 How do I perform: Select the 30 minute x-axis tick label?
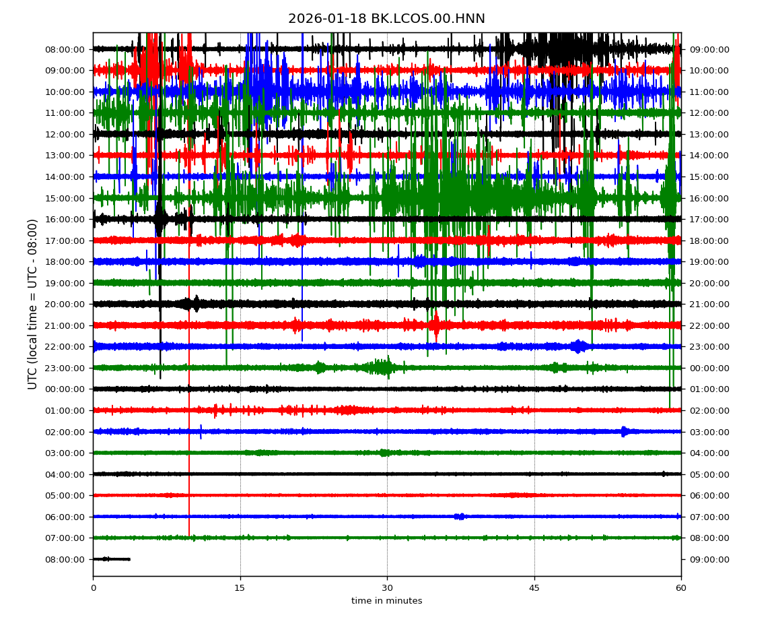tap(387, 588)
